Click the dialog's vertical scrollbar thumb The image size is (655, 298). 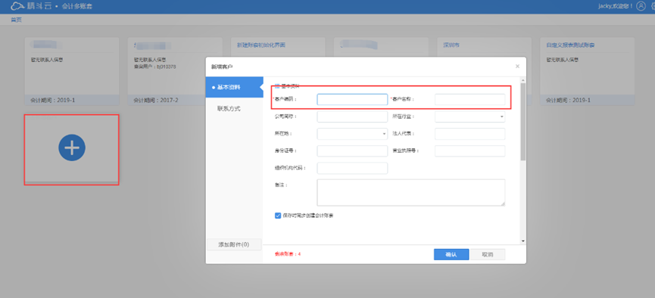click(x=523, y=122)
